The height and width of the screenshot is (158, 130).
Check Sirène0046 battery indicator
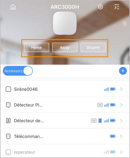(113, 89)
